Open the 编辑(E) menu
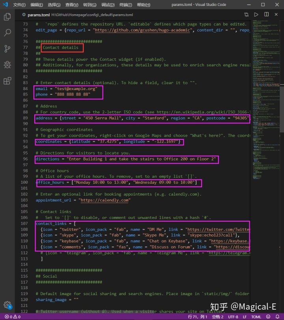 click(x=37, y=5)
